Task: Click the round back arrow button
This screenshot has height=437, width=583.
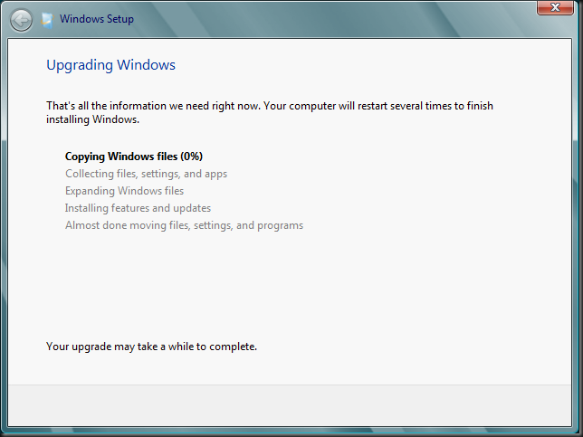Action: (21, 20)
